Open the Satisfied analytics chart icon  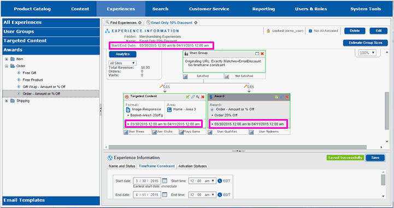(185, 76)
